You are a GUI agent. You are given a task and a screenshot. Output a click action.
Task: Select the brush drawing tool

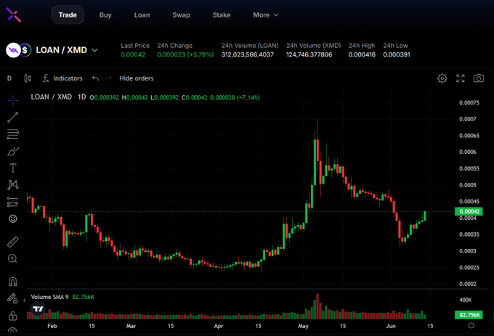pos(13,152)
